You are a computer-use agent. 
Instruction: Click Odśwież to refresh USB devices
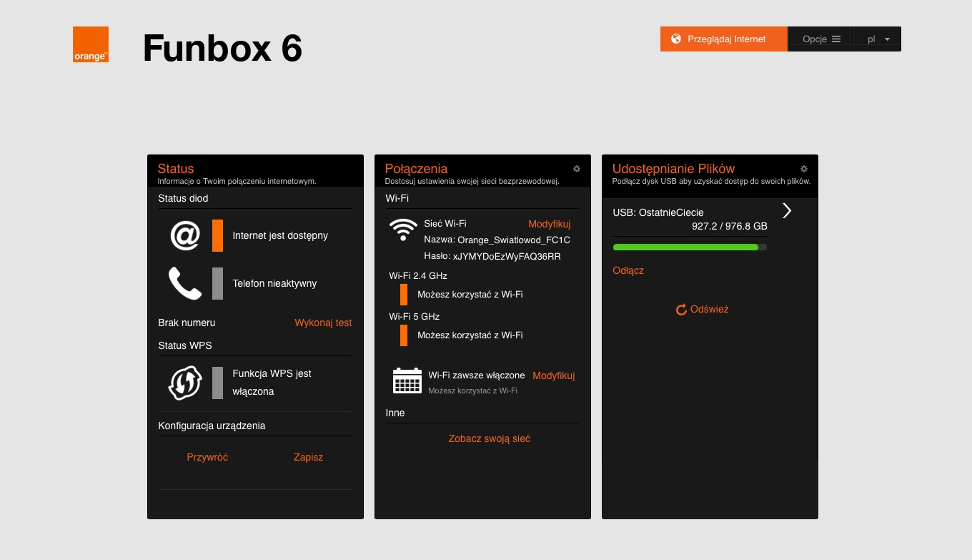pos(702,310)
